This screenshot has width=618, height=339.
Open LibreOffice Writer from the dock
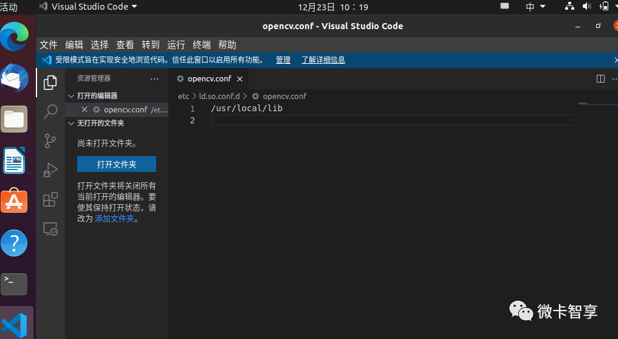coord(14,160)
